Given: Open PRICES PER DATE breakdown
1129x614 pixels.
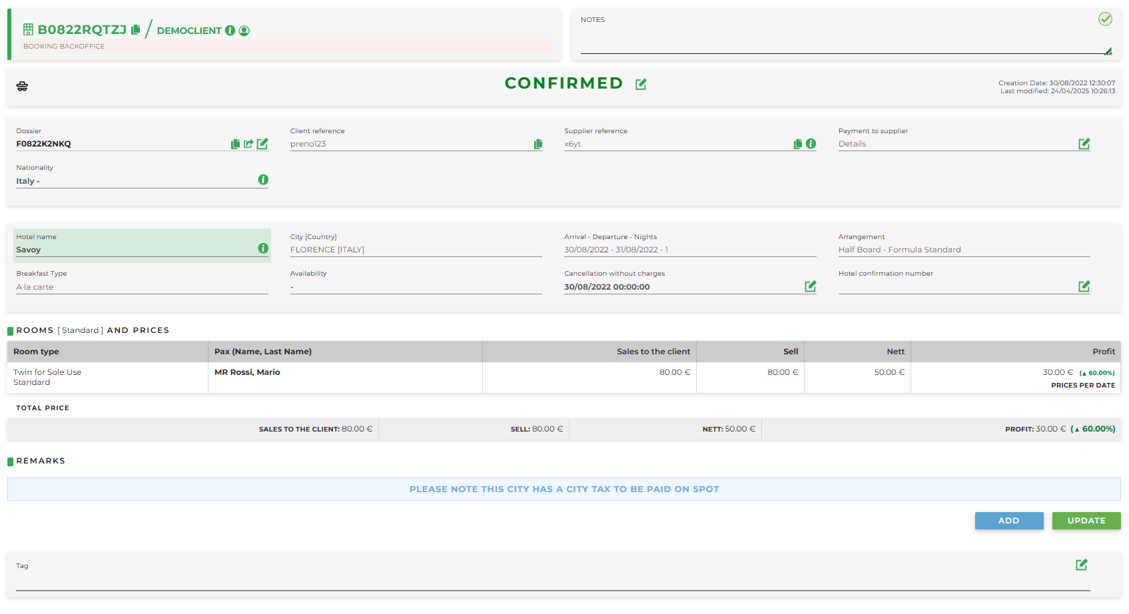Looking at the screenshot, I should [1082, 386].
